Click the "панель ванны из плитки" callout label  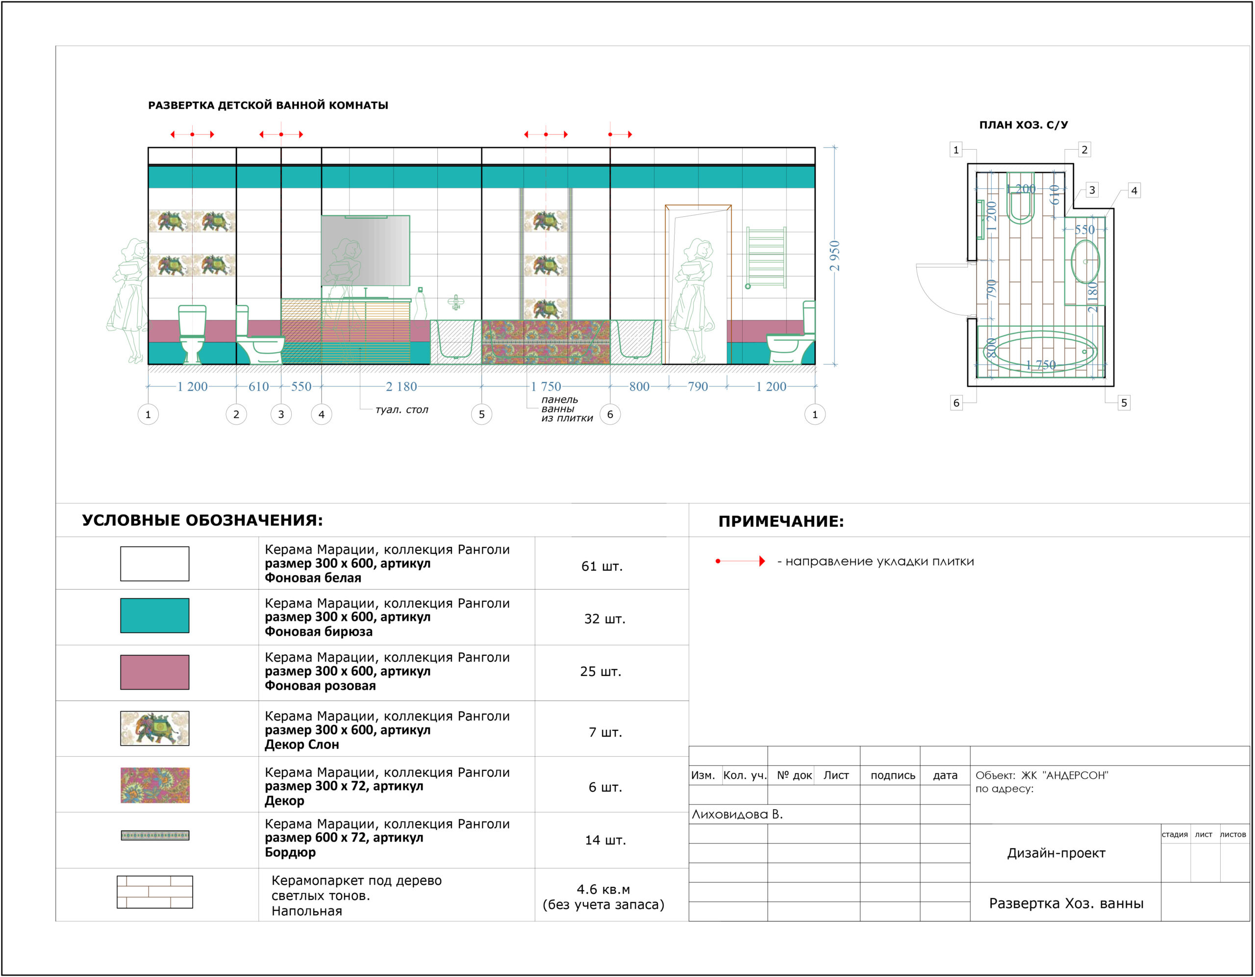click(x=567, y=409)
